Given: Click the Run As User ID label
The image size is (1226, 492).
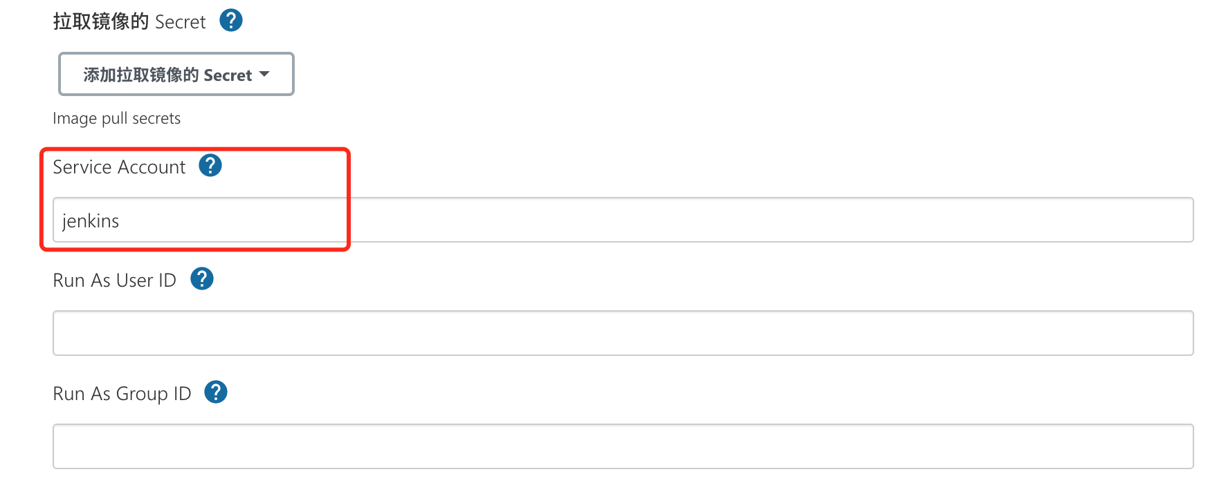Looking at the screenshot, I should coord(114,281).
